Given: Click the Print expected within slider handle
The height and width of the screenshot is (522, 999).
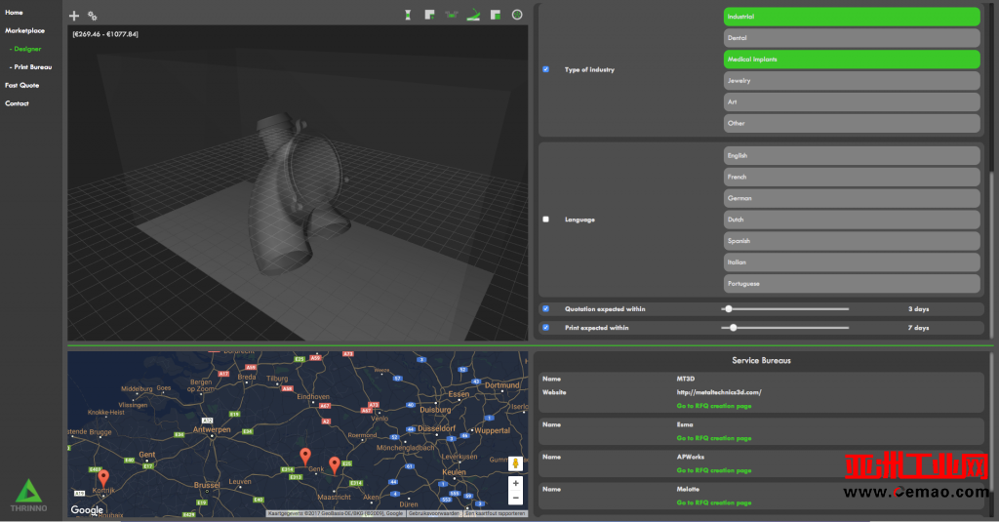Looking at the screenshot, I should tap(734, 328).
